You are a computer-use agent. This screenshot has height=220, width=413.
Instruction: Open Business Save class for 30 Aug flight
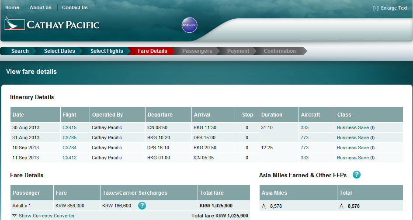point(353,127)
